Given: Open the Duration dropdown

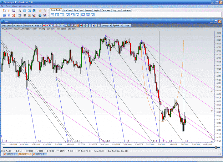Looking at the screenshot, I should coord(18,26).
